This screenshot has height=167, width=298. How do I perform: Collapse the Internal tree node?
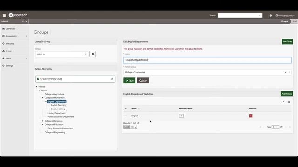[37, 87]
